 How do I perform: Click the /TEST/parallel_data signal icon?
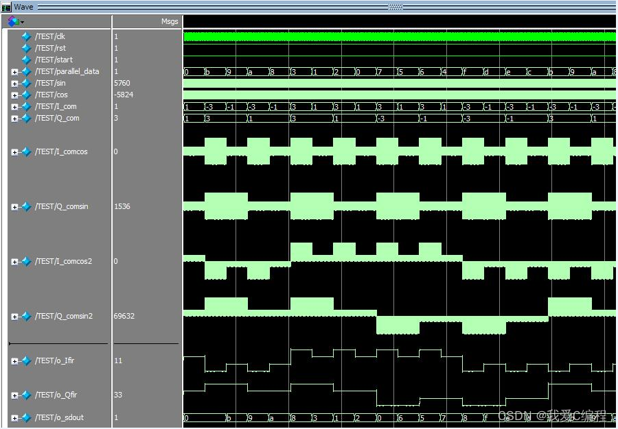(26, 71)
